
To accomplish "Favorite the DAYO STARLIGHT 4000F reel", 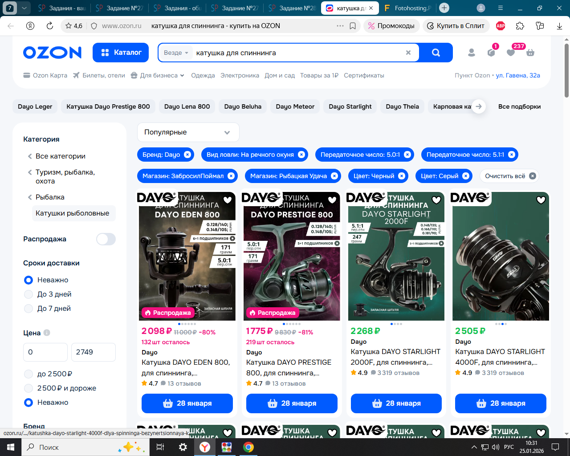I will click(x=541, y=200).
